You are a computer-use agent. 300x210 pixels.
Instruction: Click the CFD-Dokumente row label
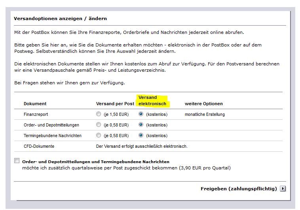39,147
